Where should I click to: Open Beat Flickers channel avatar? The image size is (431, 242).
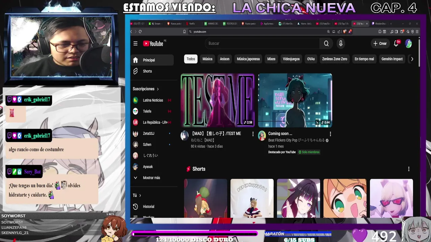click(x=262, y=135)
